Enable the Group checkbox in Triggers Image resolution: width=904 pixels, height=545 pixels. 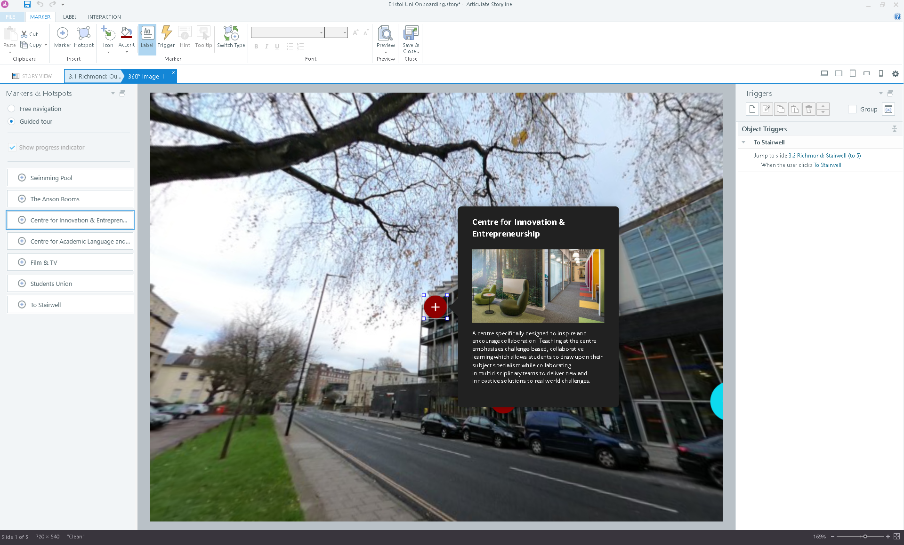coord(852,109)
